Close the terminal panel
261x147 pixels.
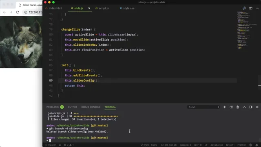point(257,107)
